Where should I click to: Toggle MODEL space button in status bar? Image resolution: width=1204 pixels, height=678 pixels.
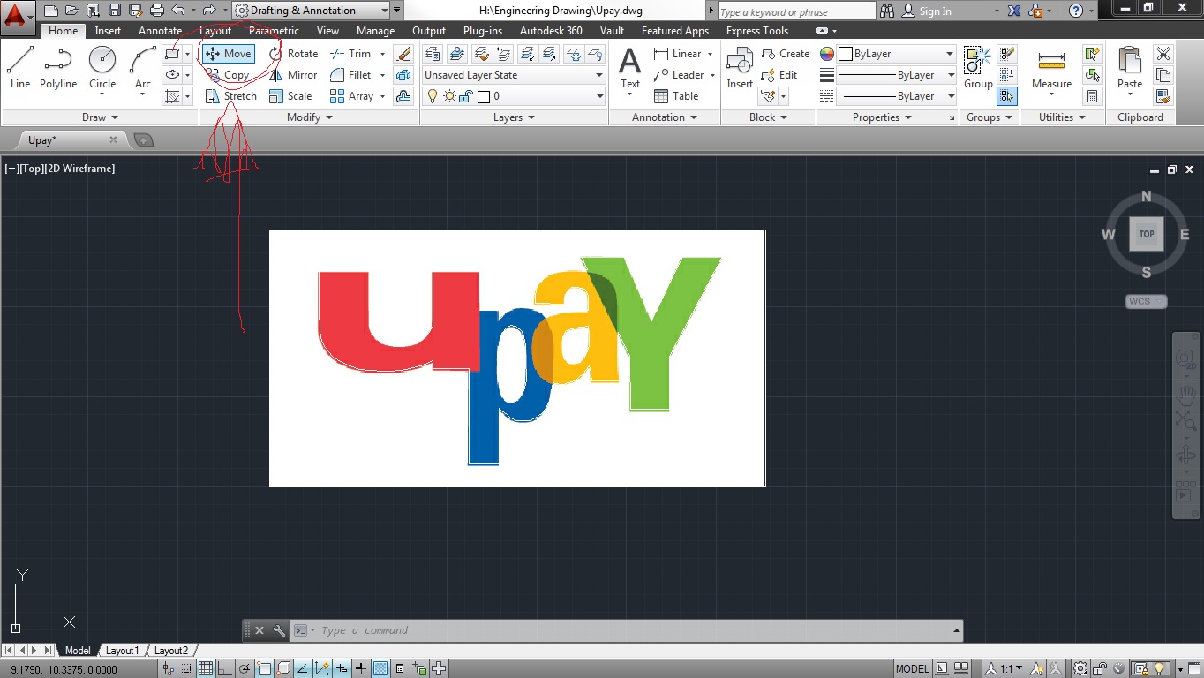pyautogui.click(x=913, y=669)
